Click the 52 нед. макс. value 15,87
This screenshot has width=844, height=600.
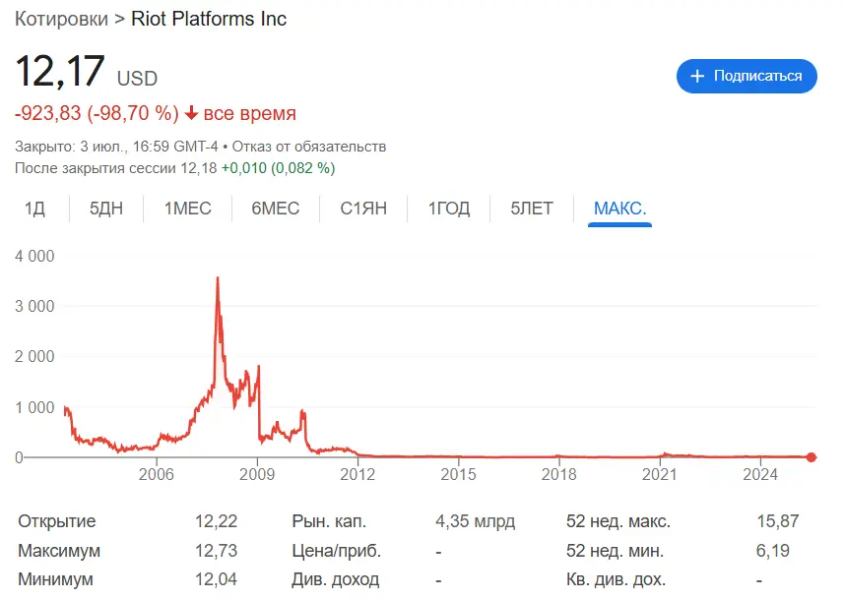tap(775, 521)
